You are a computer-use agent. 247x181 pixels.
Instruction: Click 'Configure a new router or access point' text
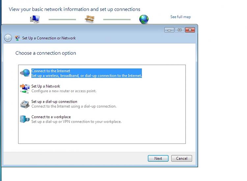point(64,91)
